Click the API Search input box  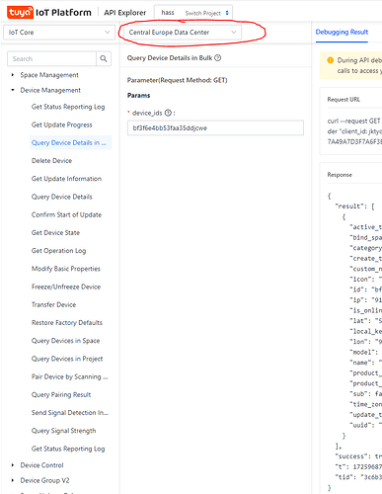(x=51, y=59)
